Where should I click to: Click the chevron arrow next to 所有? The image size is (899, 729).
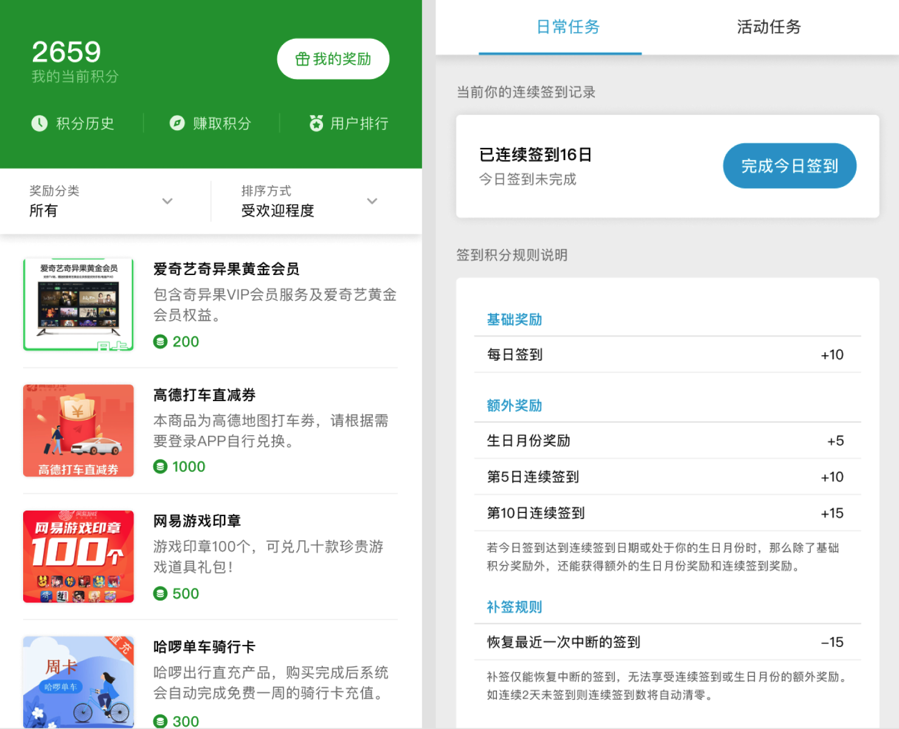point(167,201)
